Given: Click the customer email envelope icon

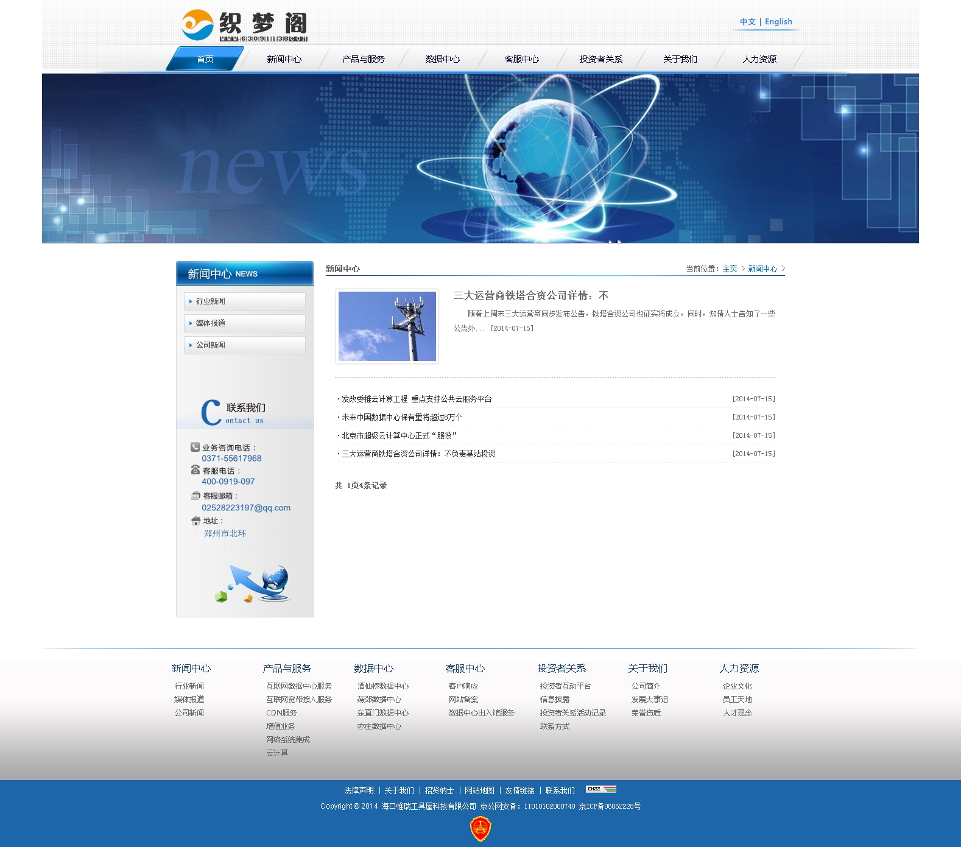Looking at the screenshot, I should click(x=195, y=496).
